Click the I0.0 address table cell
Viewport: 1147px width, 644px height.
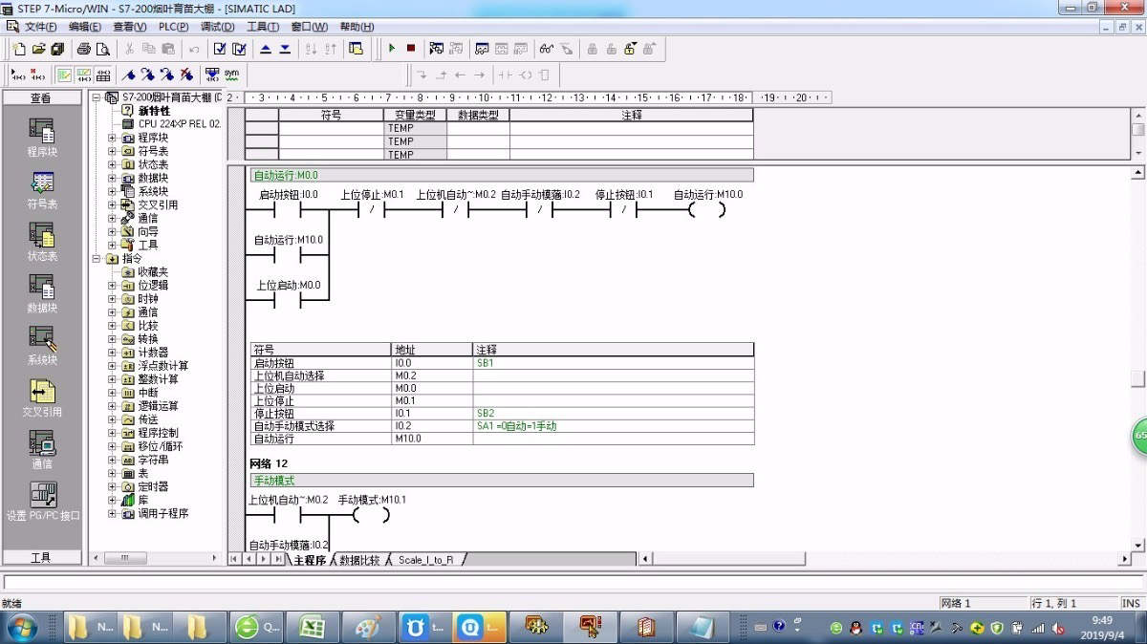coord(432,364)
